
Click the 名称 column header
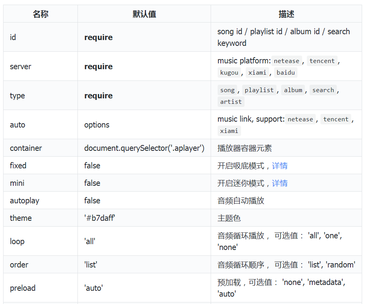40,14
